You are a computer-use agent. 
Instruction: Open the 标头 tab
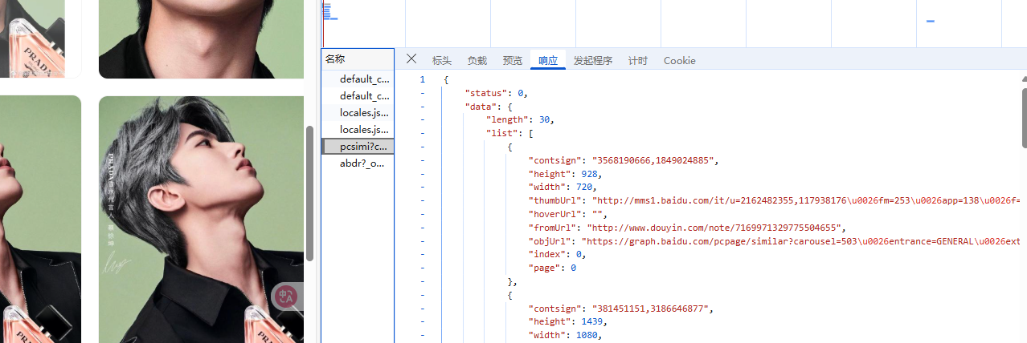(442, 60)
